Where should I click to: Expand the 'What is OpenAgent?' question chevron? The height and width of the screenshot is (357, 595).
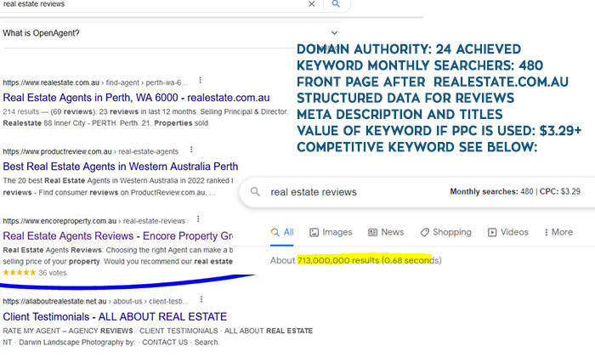pos(334,33)
